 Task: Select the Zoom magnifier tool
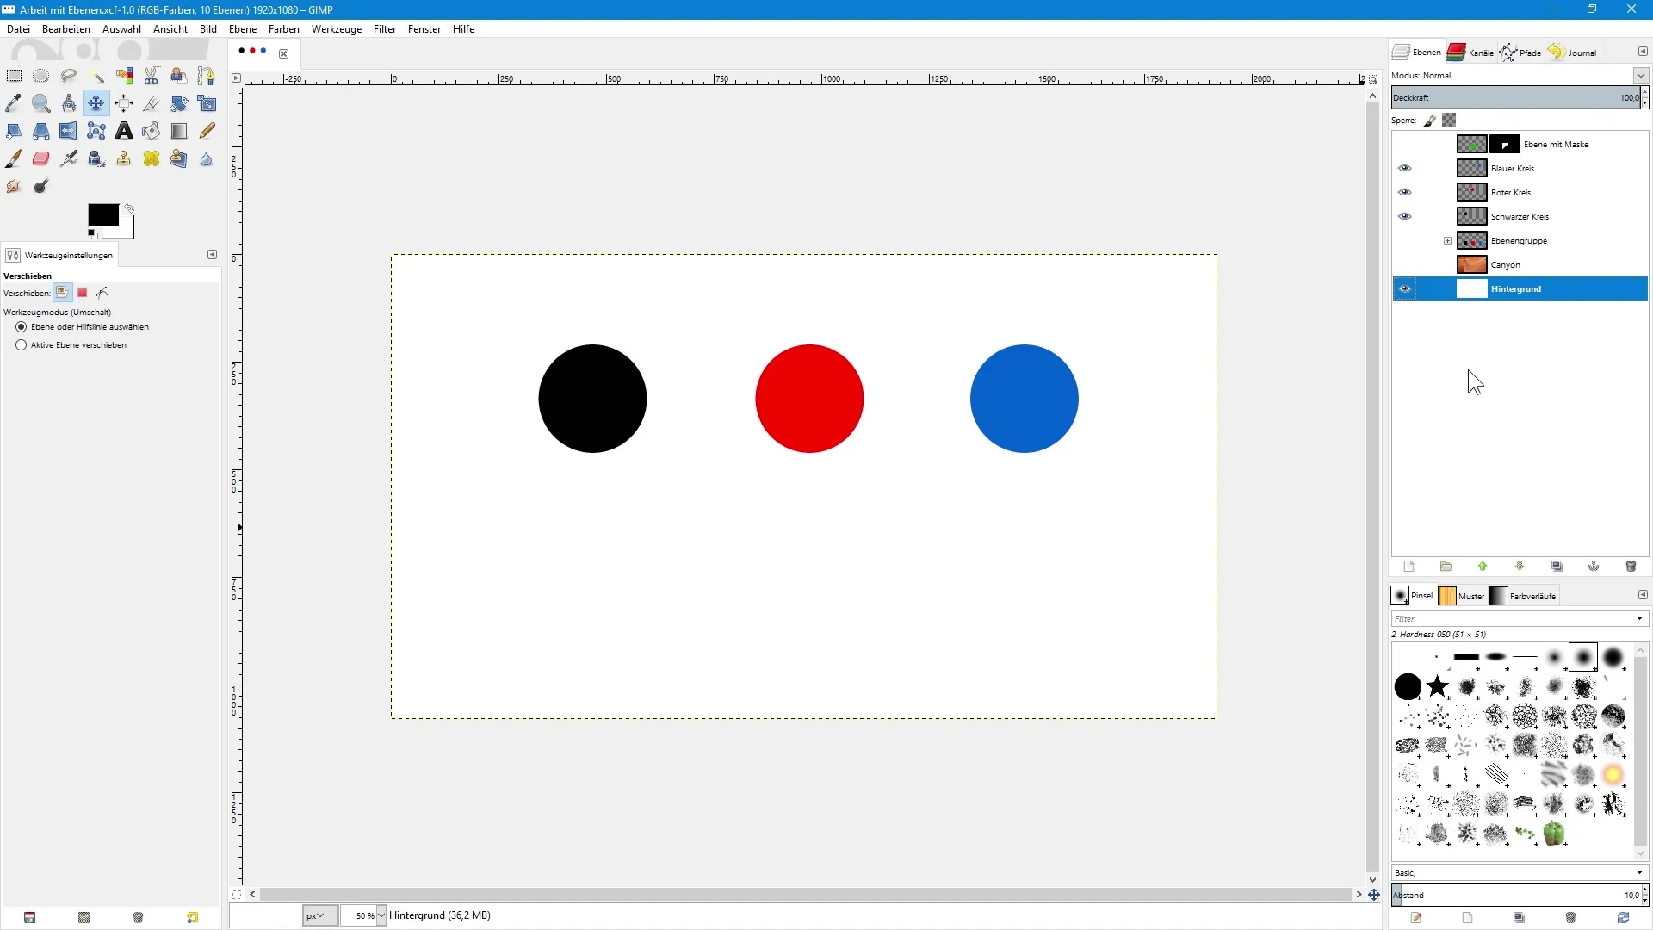pyautogui.click(x=41, y=103)
